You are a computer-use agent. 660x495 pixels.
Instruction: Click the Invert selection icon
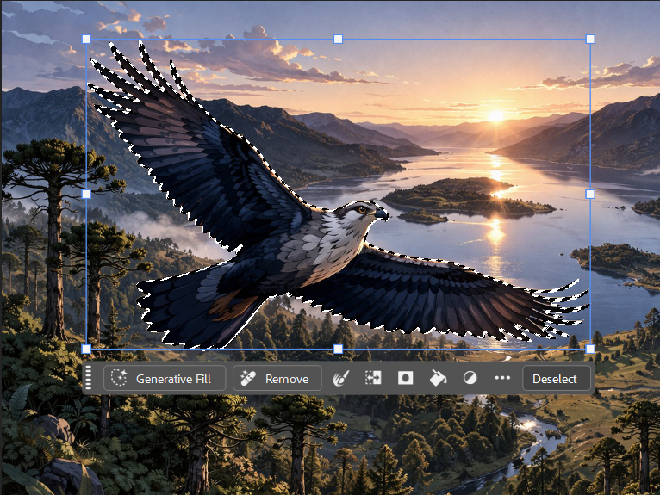point(373,378)
